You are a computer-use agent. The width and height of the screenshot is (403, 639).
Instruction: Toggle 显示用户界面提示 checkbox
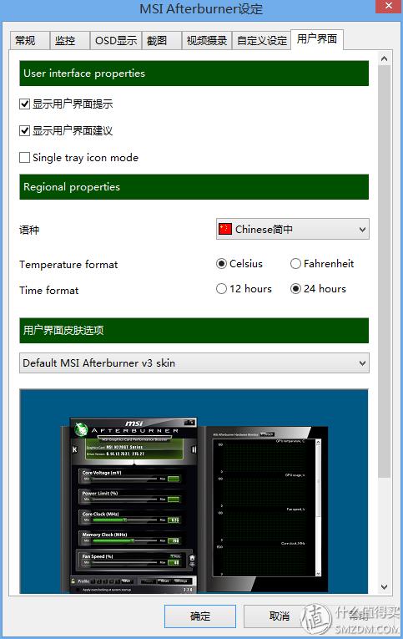tap(25, 104)
